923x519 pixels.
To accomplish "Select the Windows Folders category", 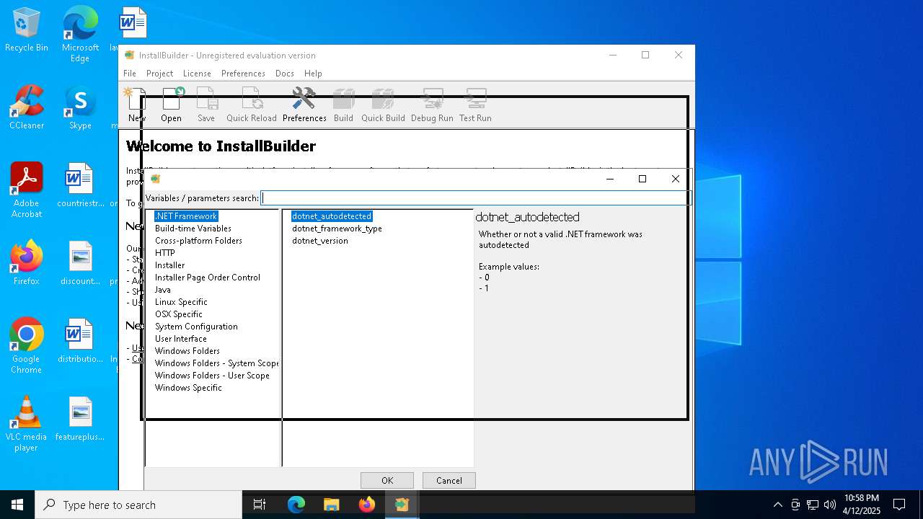I will [187, 351].
